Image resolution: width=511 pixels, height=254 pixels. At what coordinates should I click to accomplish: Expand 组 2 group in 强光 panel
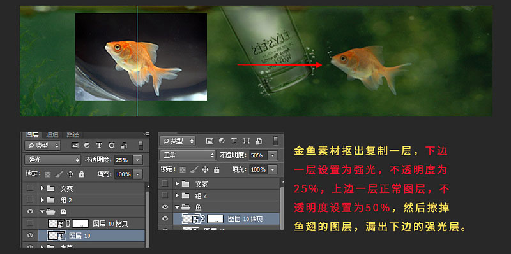point(42,200)
